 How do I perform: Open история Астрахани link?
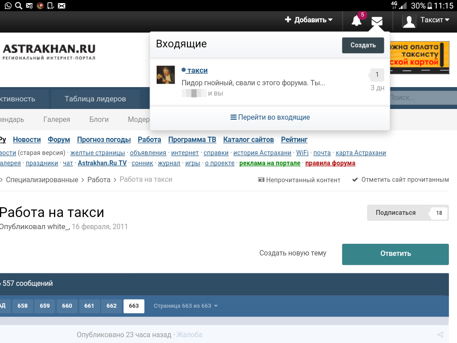click(262, 153)
